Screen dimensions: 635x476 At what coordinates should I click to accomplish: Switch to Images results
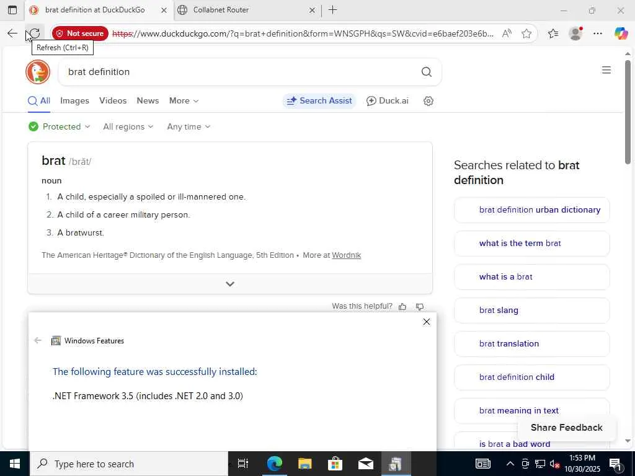(x=74, y=101)
